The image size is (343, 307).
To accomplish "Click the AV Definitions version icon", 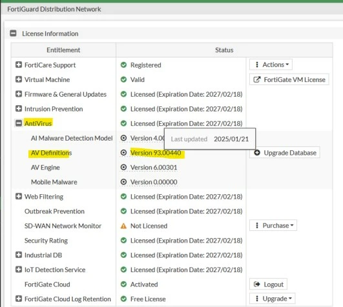I will click(x=123, y=153).
